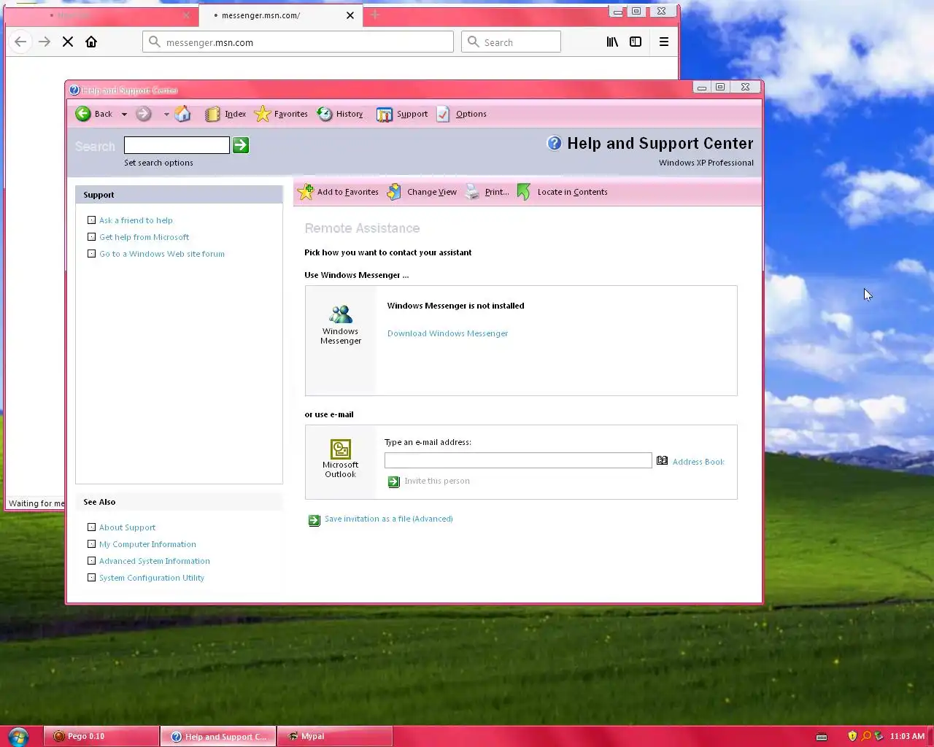Click Save invitation as a file (Advanced)
934x747 pixels.
tap(388, 519)
